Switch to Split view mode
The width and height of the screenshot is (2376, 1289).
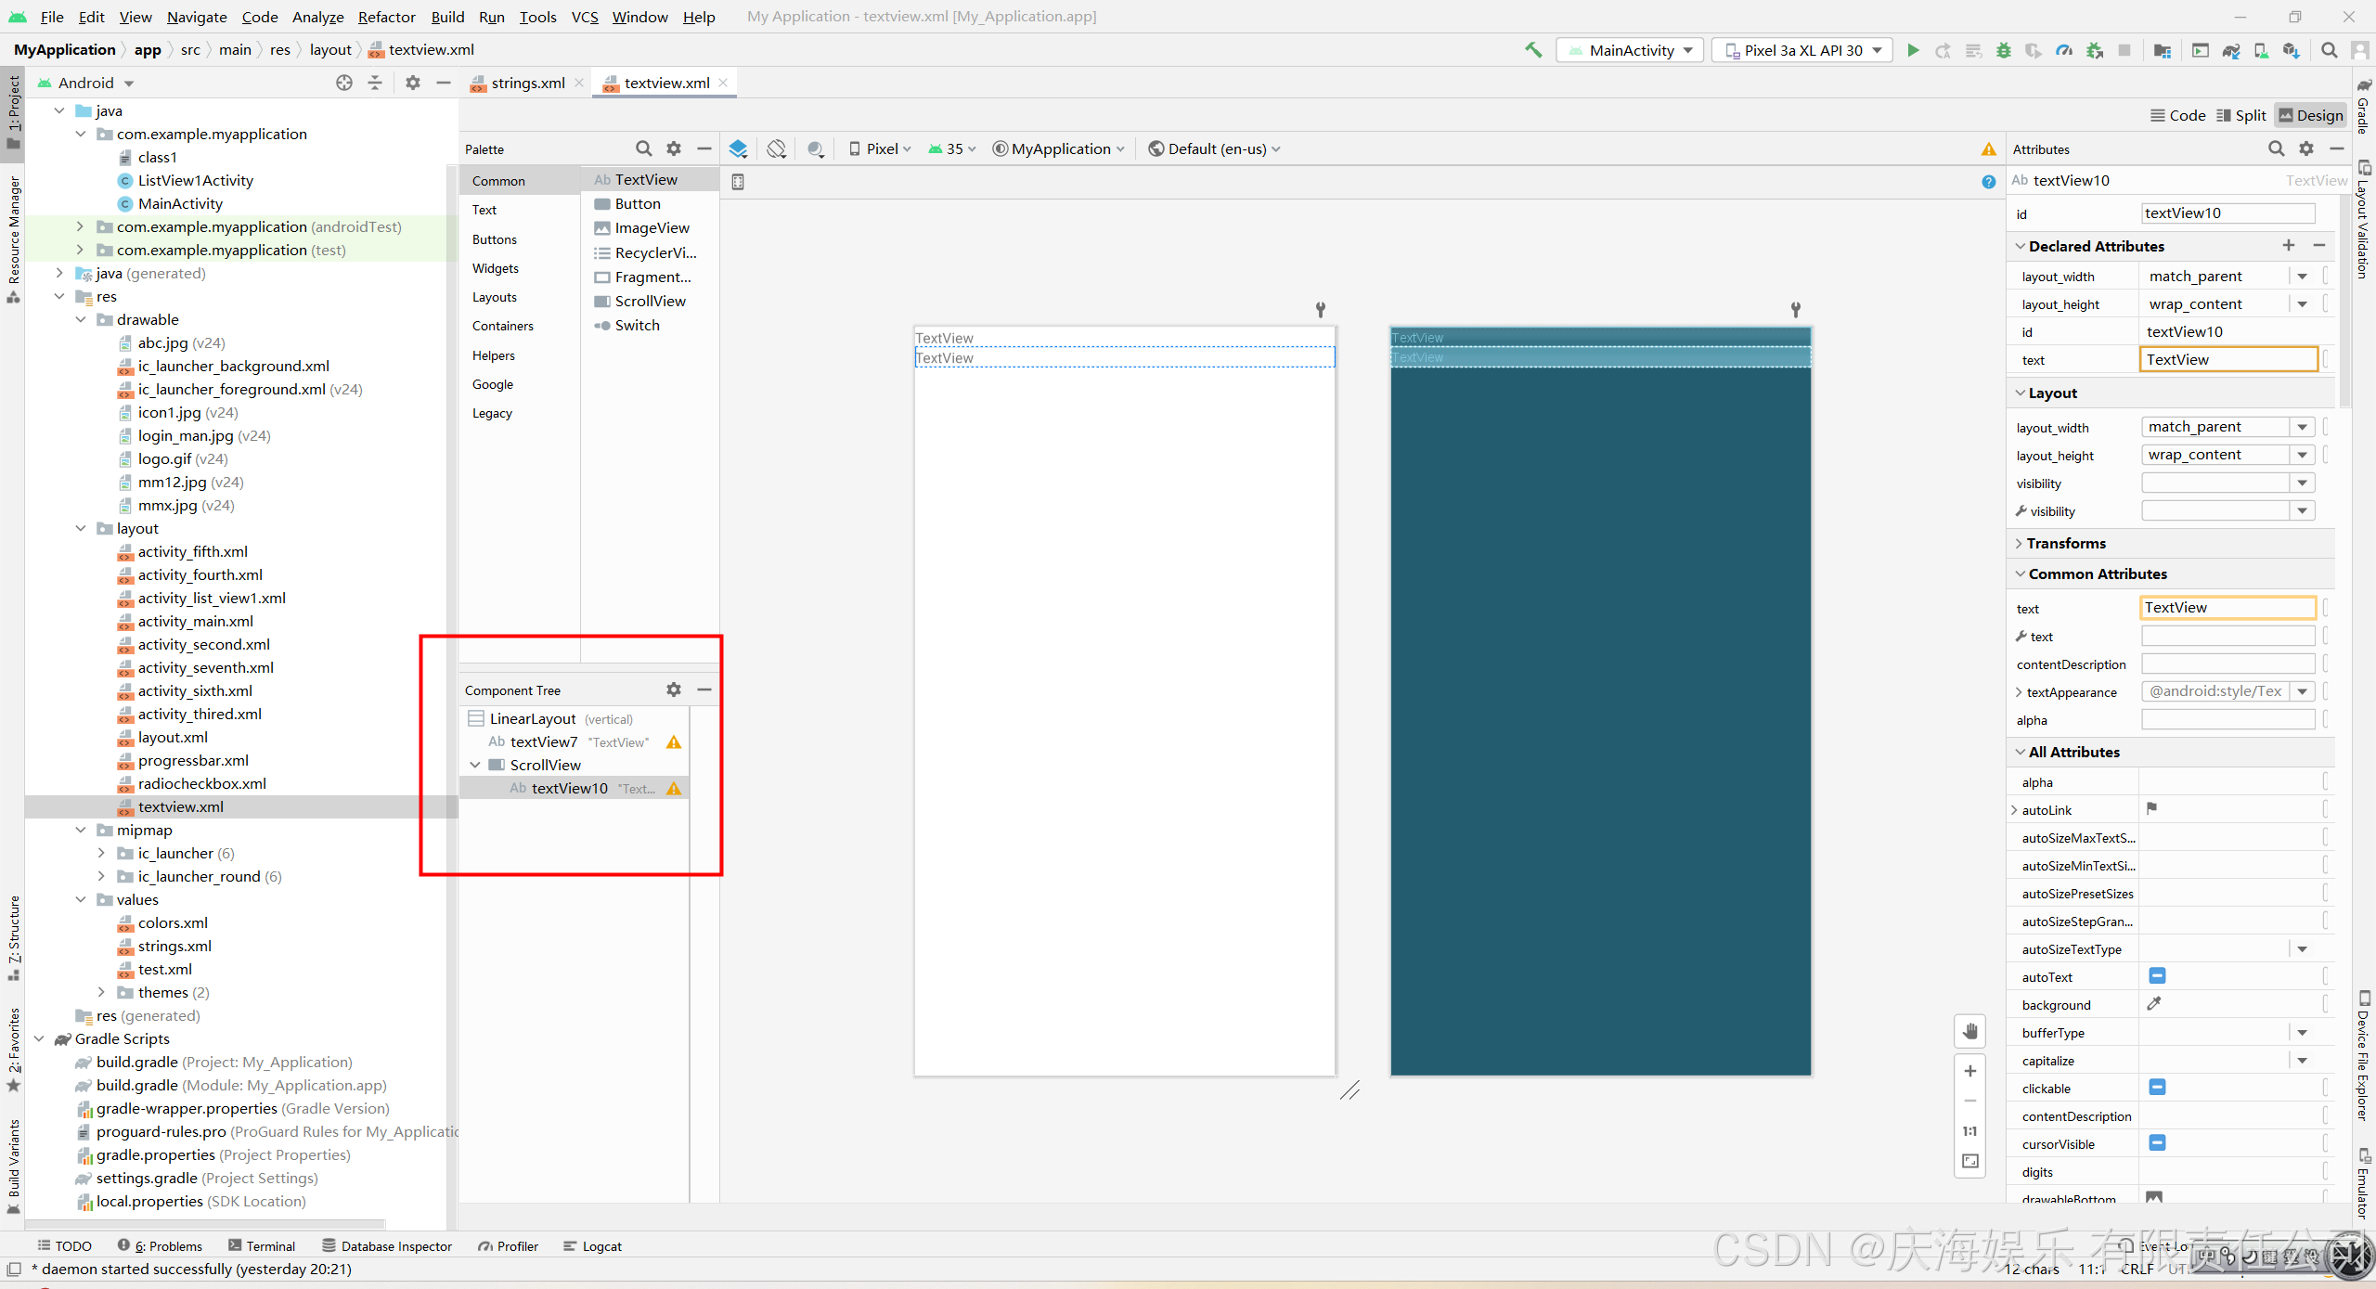click(x=2240, y=115)
